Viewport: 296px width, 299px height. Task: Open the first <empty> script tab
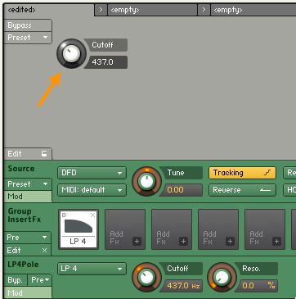tap(152, 10)
